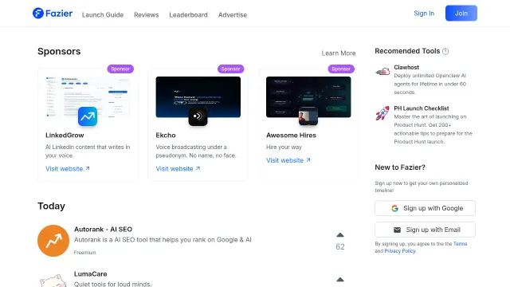The image size is (510, 287).
Task: Open the Awesome Hires title
Action: (291, 135)
